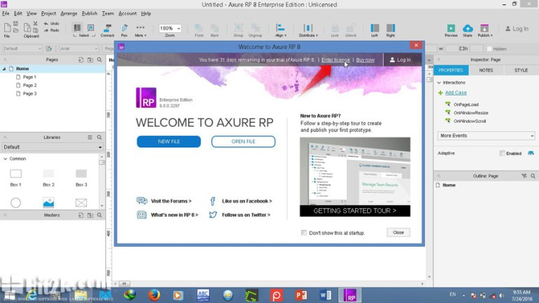Check Don't show this at startup

[x=303, y=233]
